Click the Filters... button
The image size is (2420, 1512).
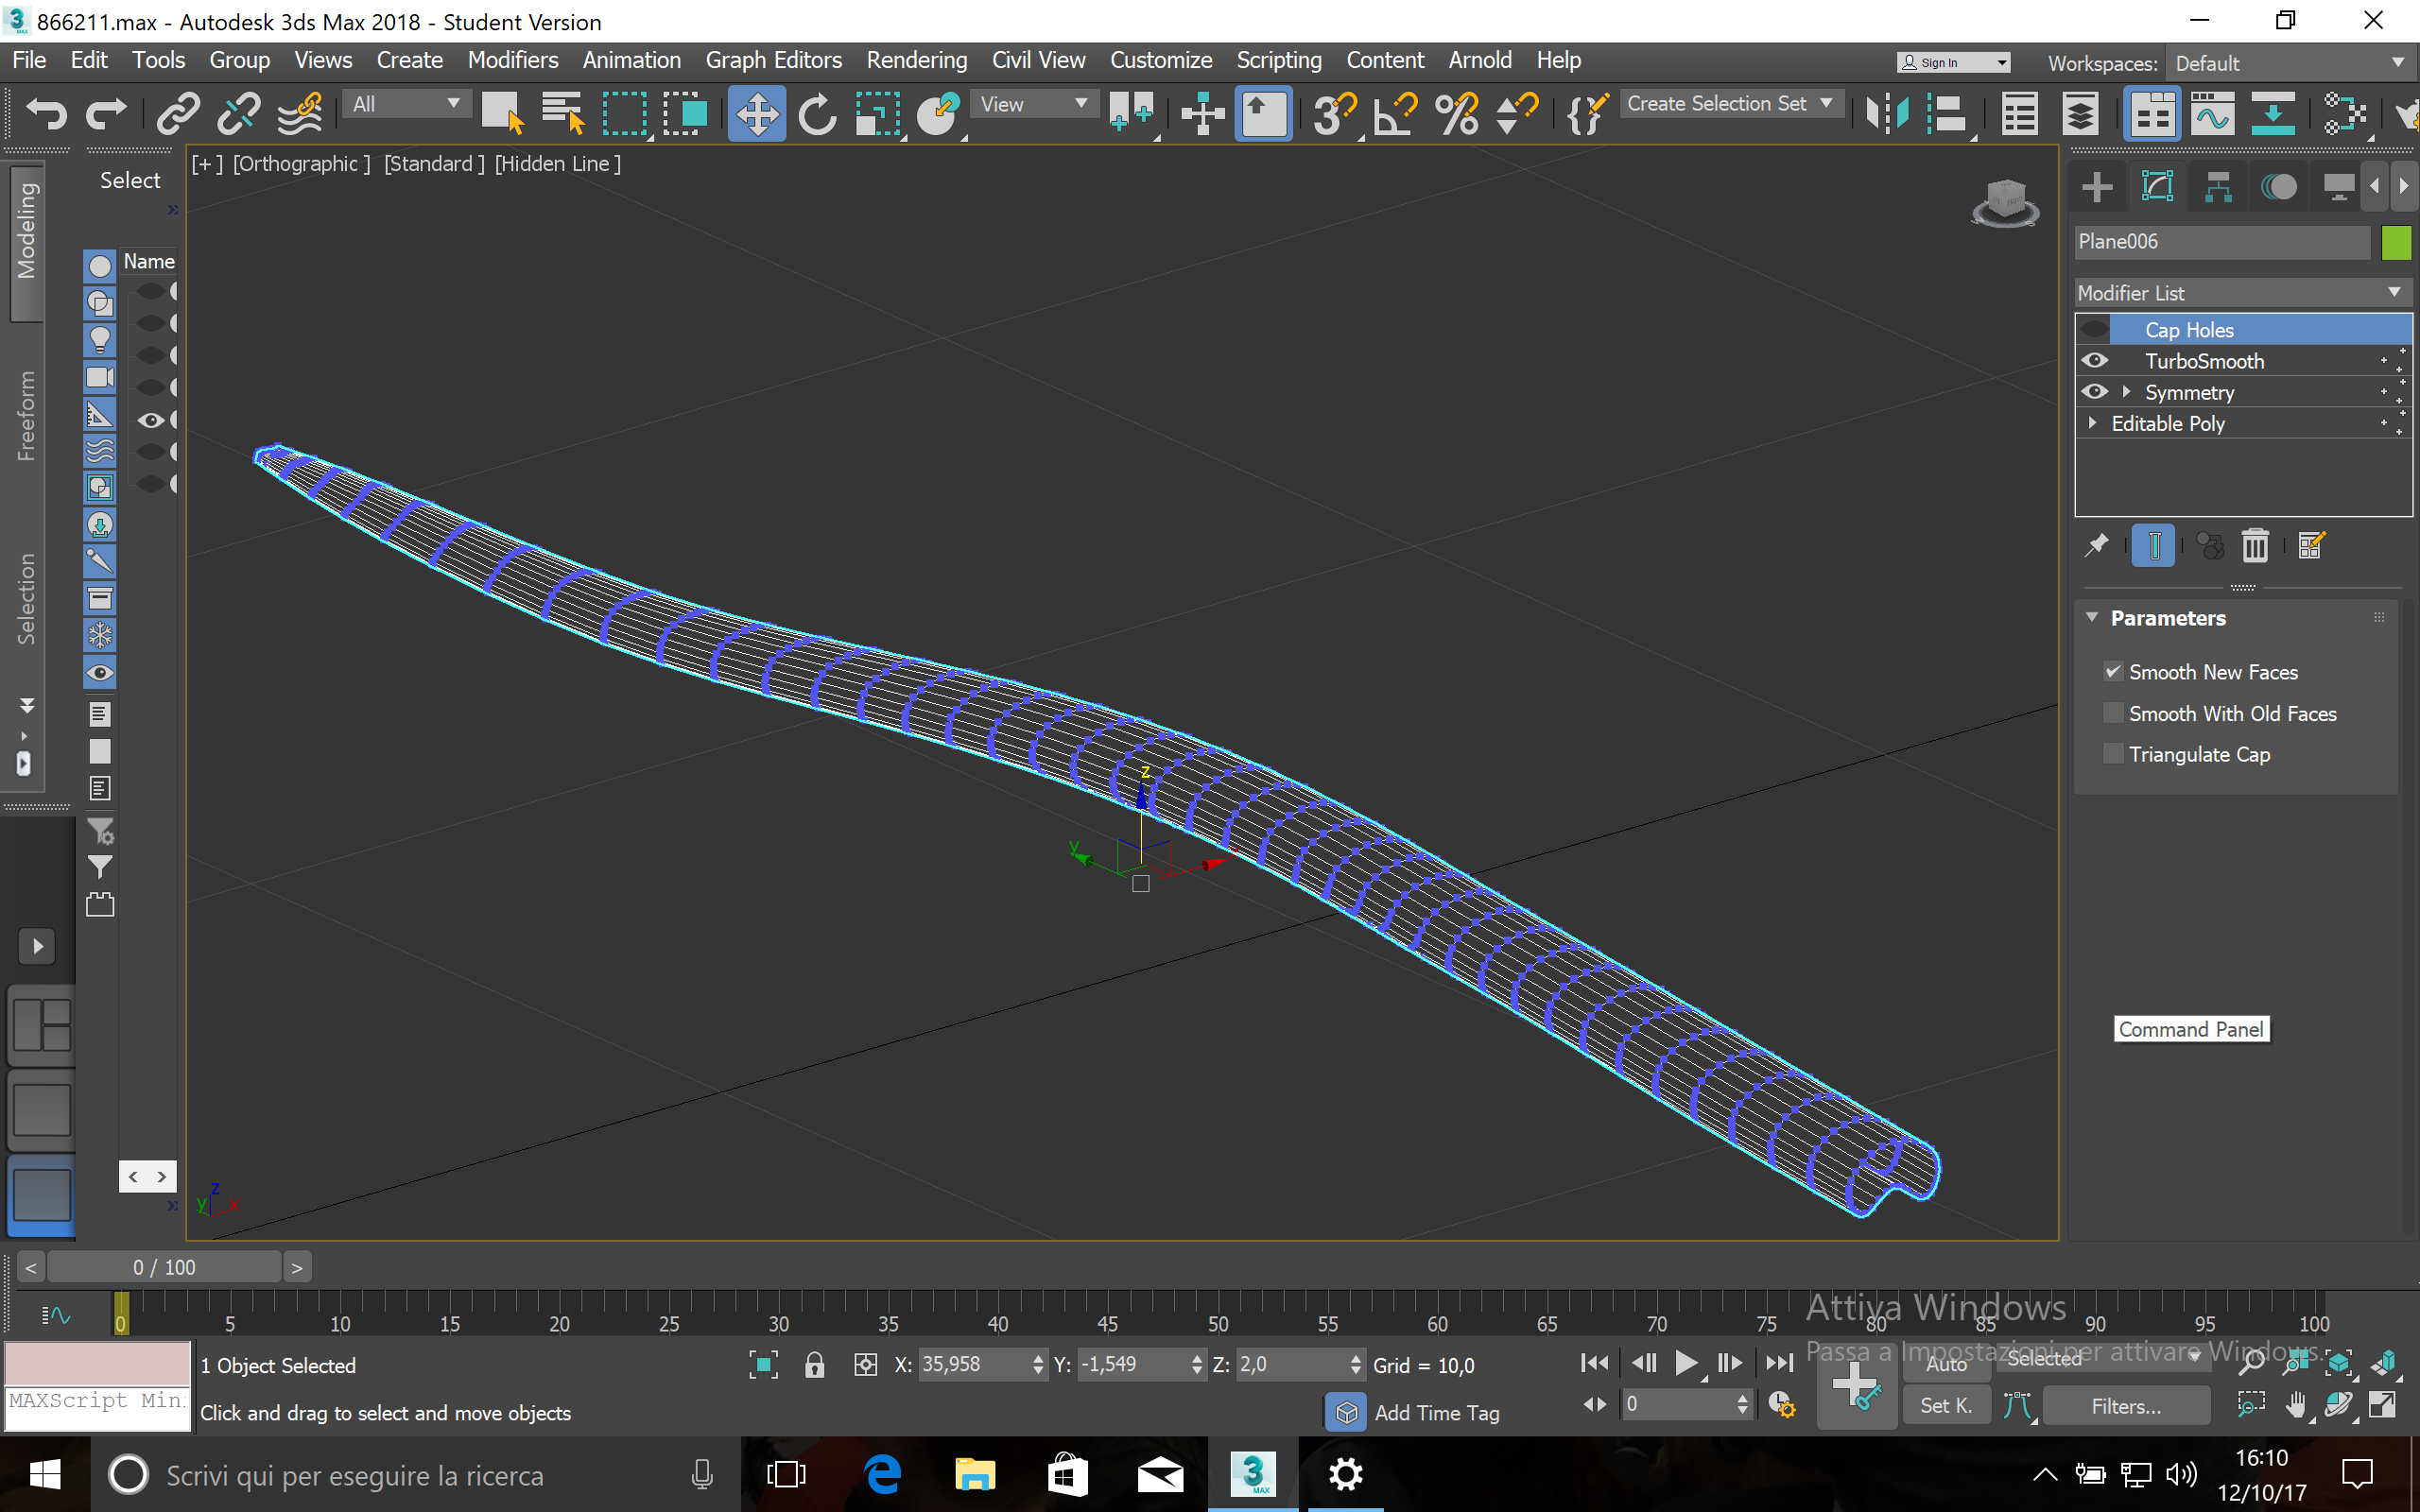click(2125, 1406)
